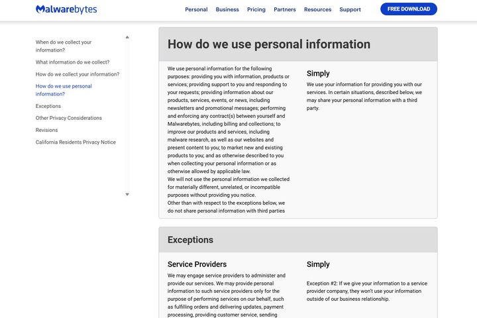477x318 pixels.
Task: Jump to 'What information do we collect?'
Action: click(72, 62)
